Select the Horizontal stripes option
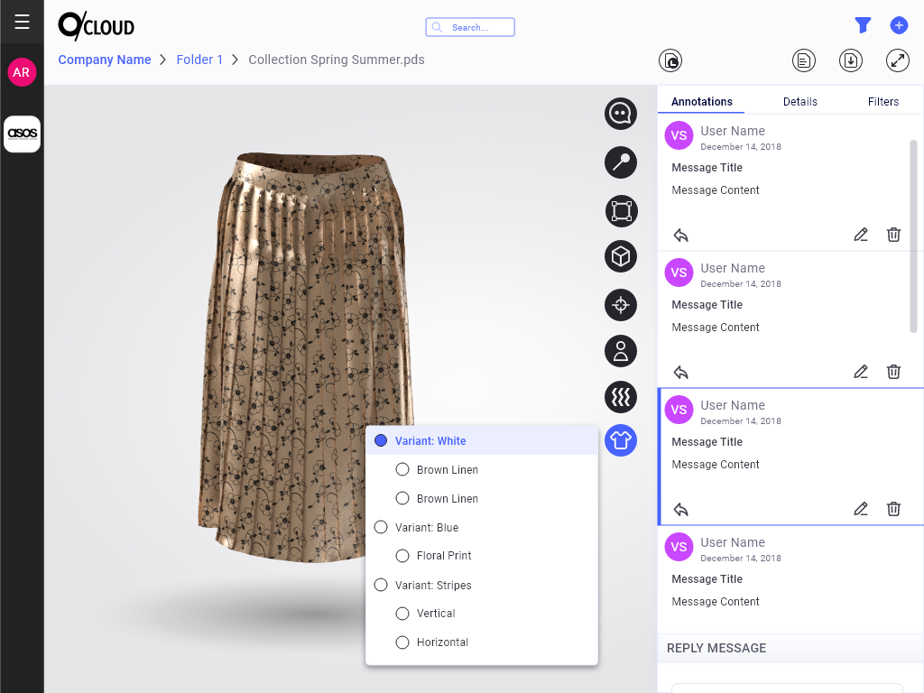924x693 pixels. 403,642
